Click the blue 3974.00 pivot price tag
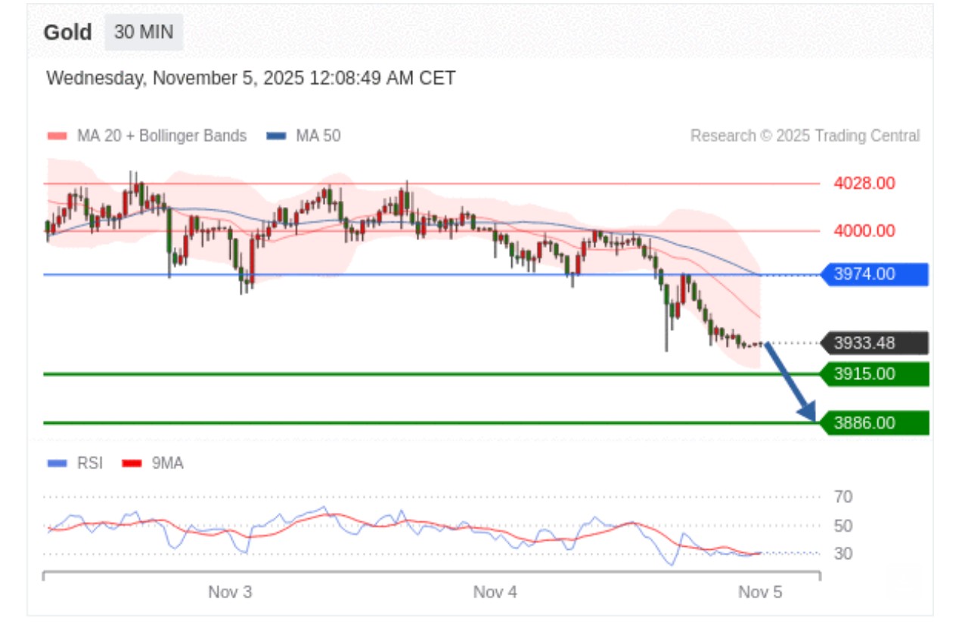The height and width of the screenshot is (636, 962). pyautogui.click(x=874, y=274)
